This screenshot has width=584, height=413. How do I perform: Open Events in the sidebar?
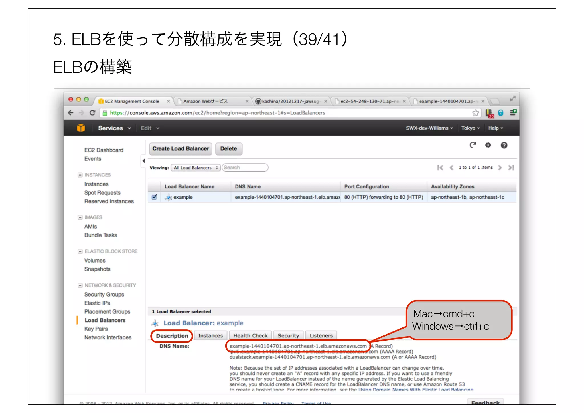tap(93, 159)
